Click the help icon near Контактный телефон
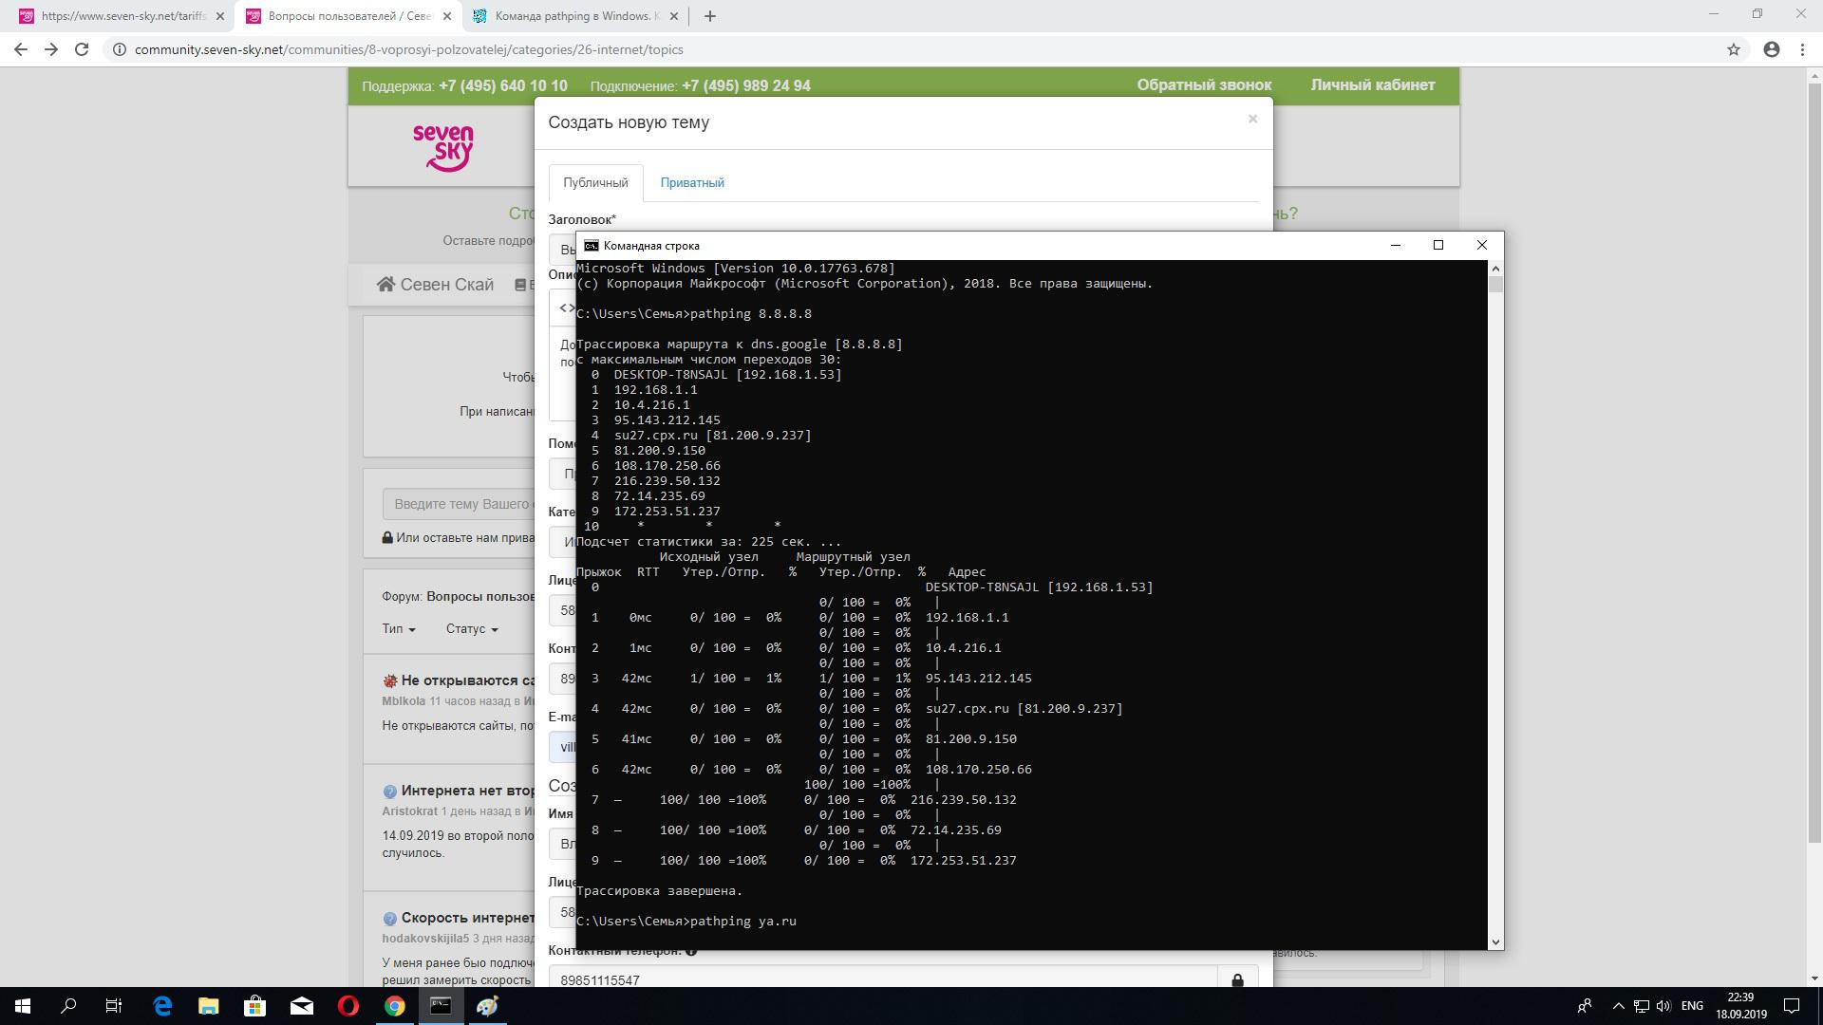This screenshot has width=1823, height=1025. click(691, 951)
